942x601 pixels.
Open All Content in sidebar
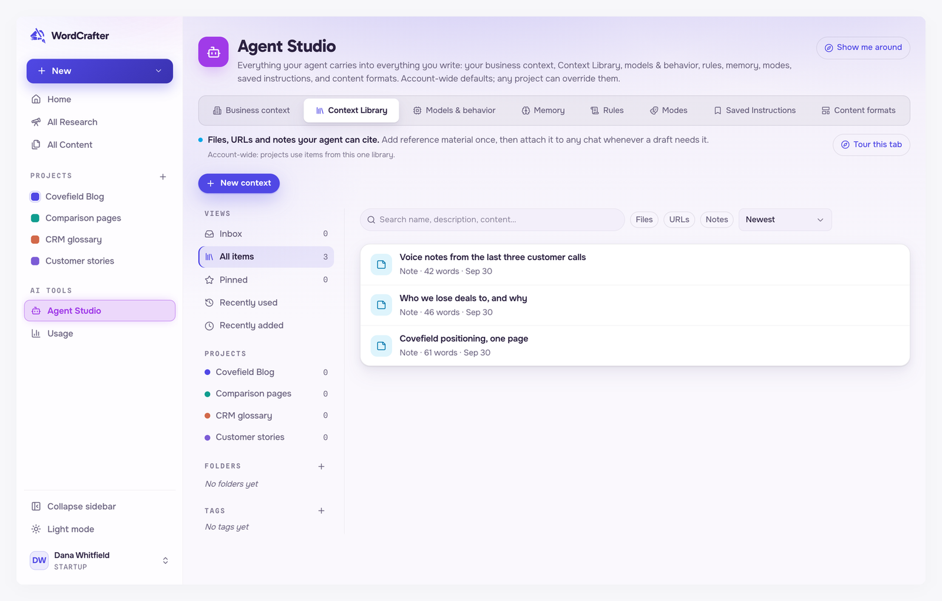pyautogui.click(x=99, y=145)
